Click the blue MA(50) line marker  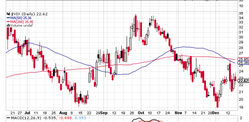pyautogui.click(x=8, y=18)
